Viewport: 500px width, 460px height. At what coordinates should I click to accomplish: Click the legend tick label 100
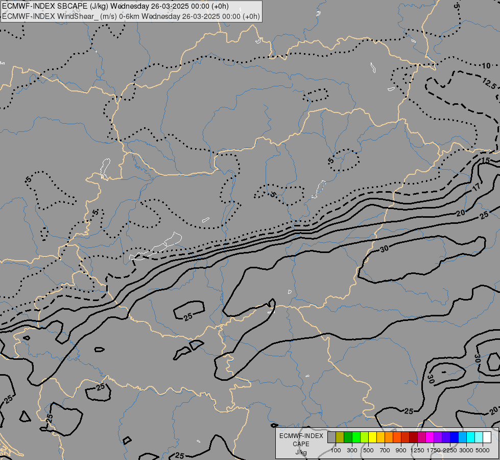tap(336, 450)
